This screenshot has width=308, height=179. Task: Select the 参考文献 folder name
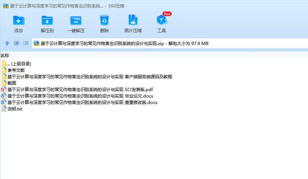[16, 70]
